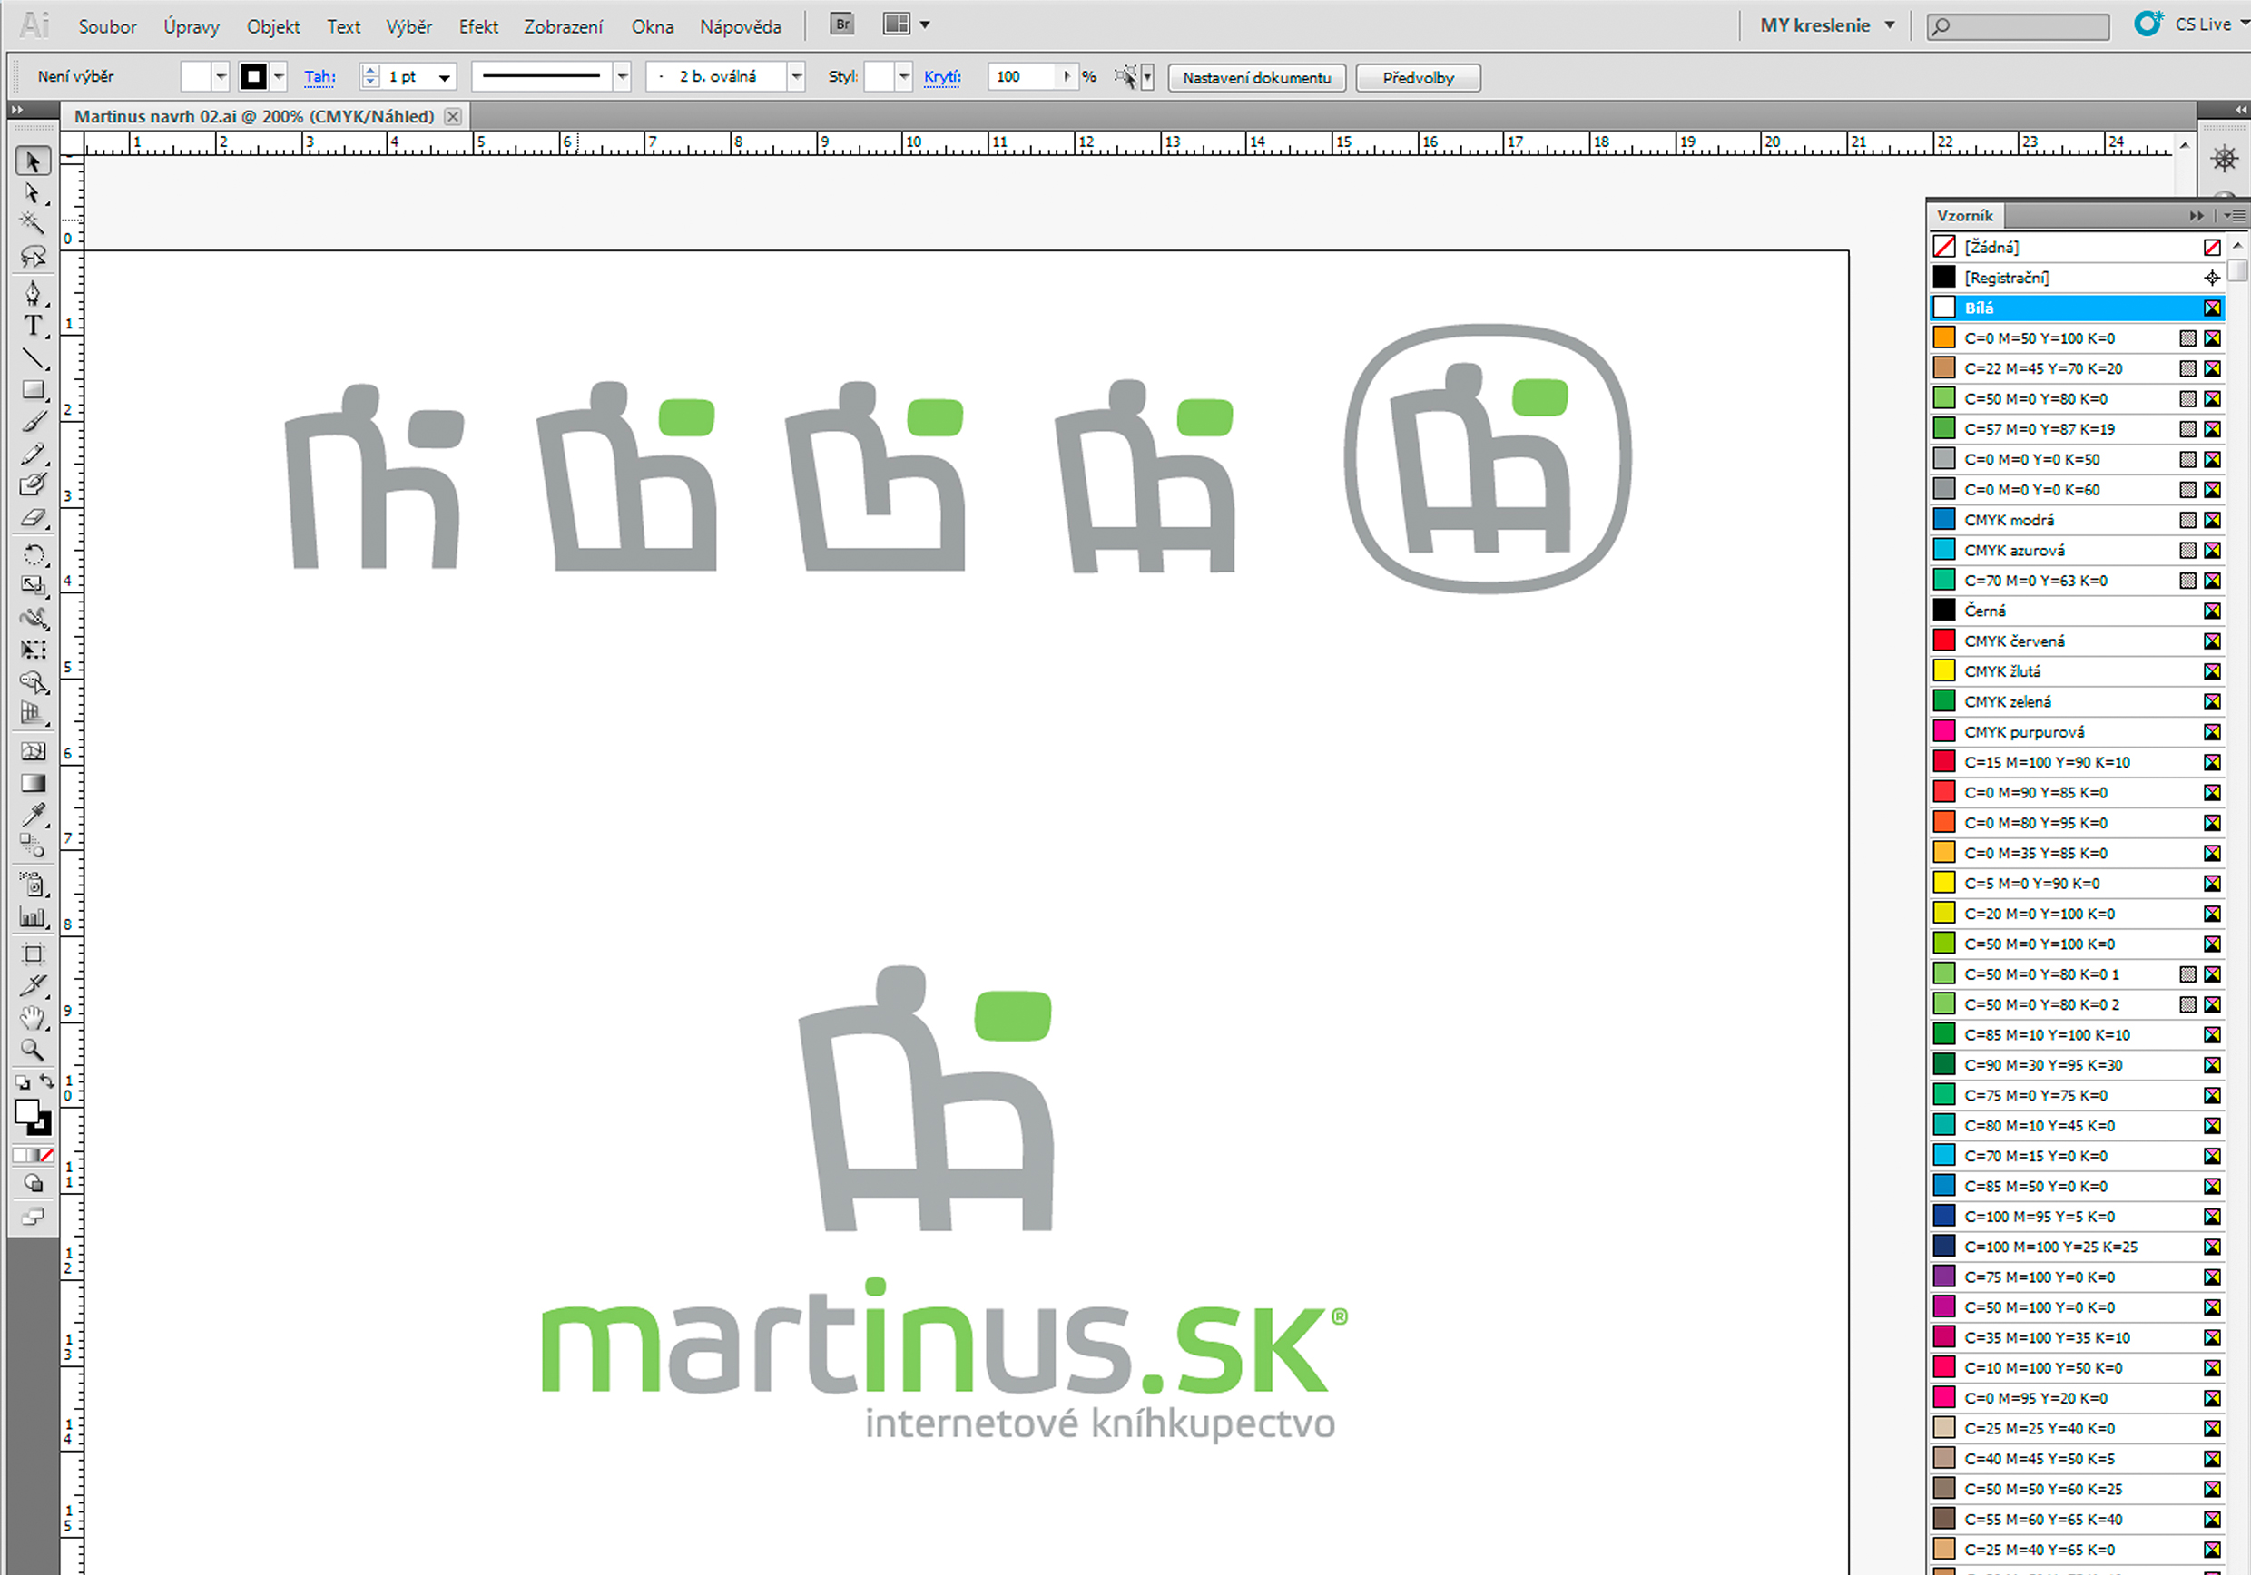
Task: Select the Magic Wand tool
Action: coord(33,223)
